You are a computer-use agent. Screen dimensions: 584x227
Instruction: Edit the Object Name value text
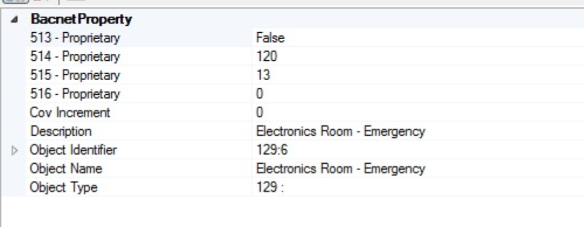pos(340,168)
